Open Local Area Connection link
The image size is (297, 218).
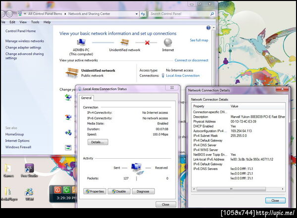[x=183, y=76]
